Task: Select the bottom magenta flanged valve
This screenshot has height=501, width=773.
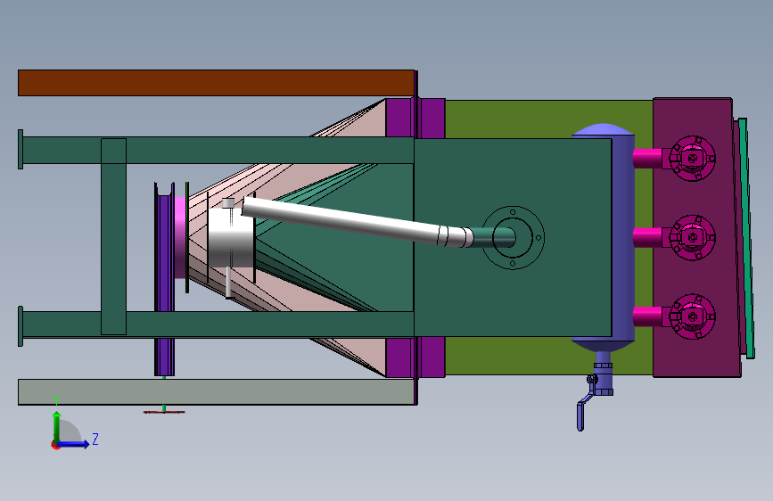Action: tap(692, 316)
